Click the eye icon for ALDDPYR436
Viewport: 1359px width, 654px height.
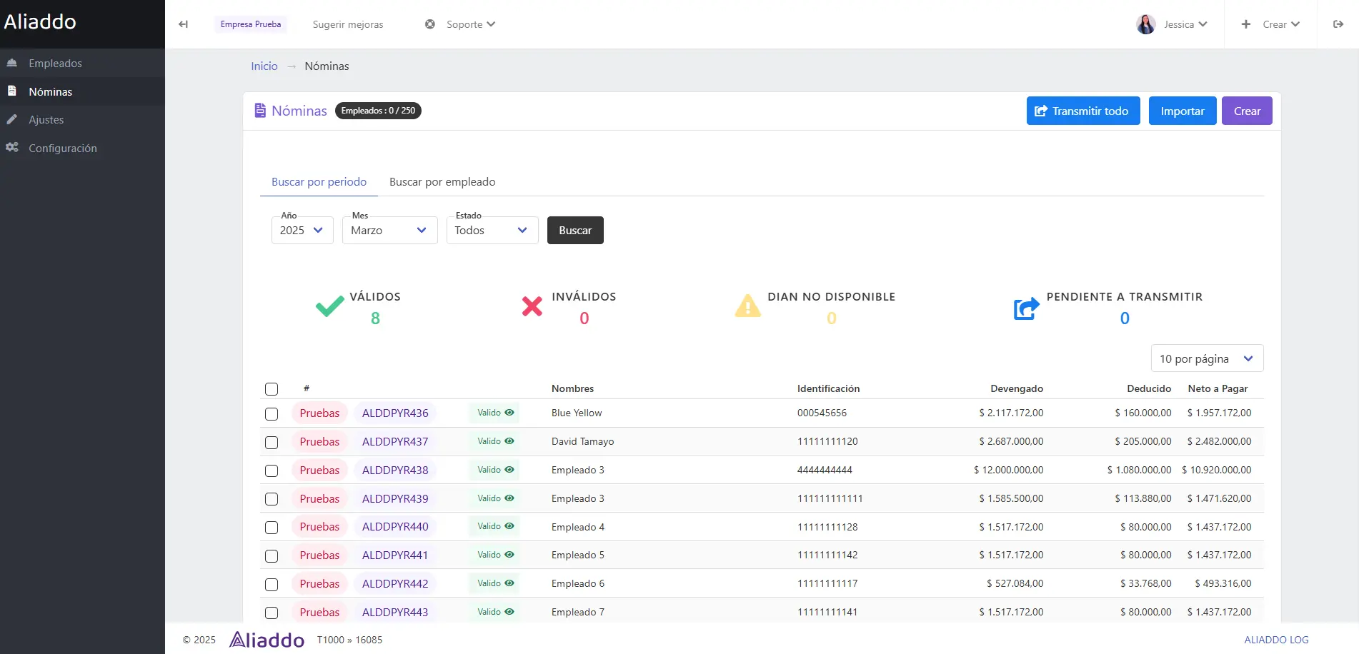click(x=509, y=413)
